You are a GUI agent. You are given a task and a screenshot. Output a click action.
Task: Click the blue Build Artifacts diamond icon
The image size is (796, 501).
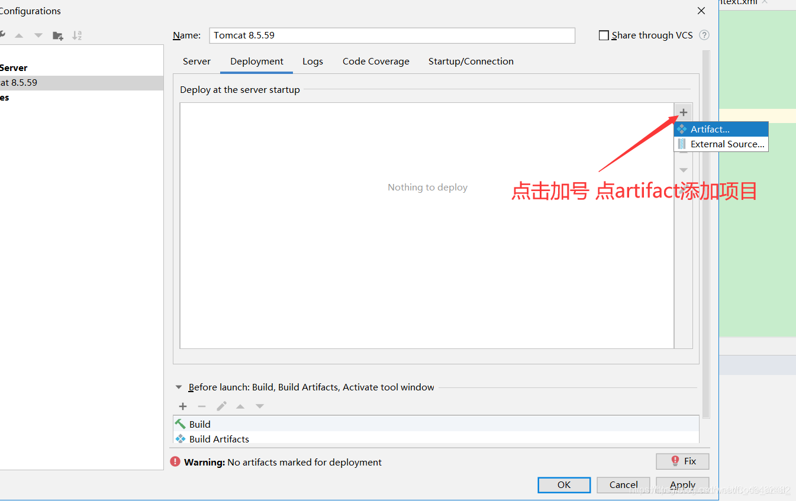(x=181, y=439)
